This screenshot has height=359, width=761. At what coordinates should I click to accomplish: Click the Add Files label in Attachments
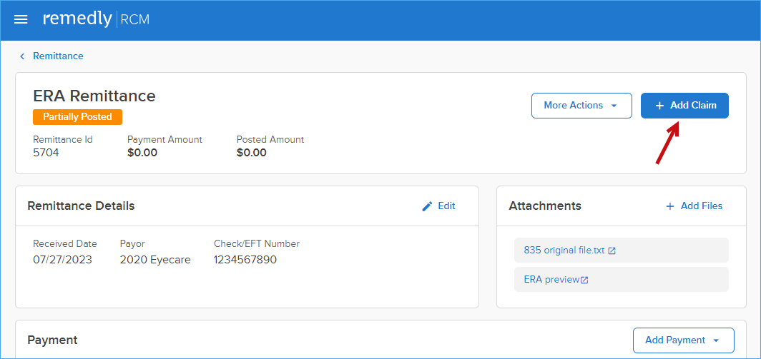click(702, 206)
